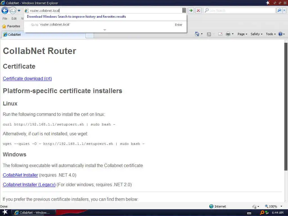Select the Go to 'router.collabnet.local' suggestion
Viewport: 288px width, 216px height.
105,25
